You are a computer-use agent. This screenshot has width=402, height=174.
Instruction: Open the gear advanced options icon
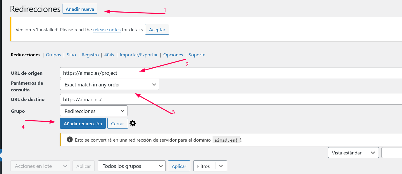pos(133,123)
